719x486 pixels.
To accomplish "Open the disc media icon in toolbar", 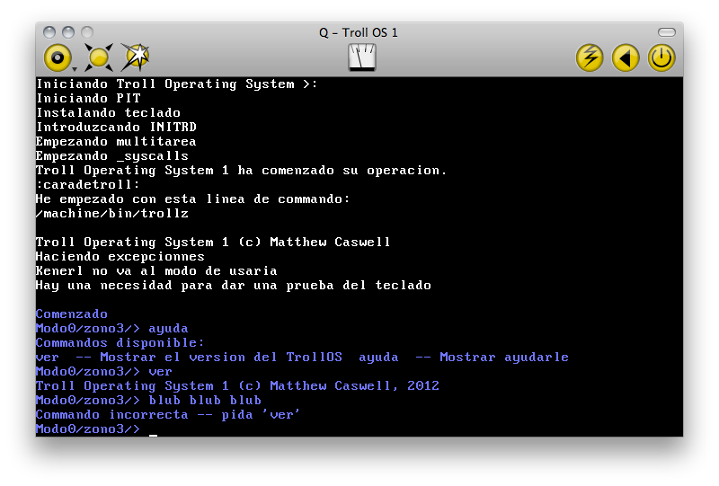I will [58, 57].
